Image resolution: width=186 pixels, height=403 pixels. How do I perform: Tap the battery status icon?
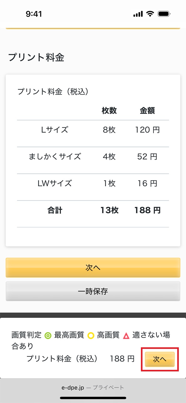pyautogui.click(x=164, y=14)
